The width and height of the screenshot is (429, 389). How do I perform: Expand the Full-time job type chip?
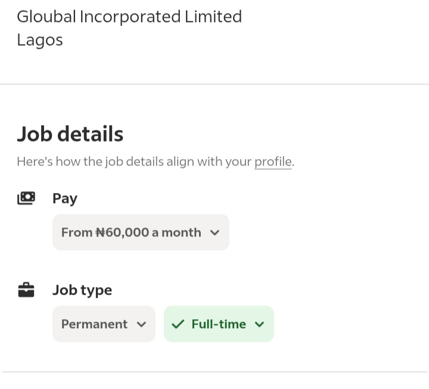[219, 324]
